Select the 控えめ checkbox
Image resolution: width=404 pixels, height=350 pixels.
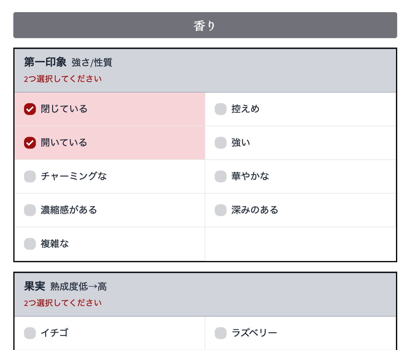click(245, 109)
